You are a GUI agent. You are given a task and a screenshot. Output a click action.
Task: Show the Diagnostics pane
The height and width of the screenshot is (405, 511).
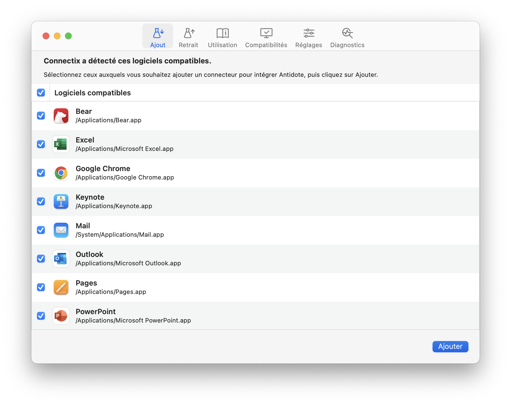(347, 37)
